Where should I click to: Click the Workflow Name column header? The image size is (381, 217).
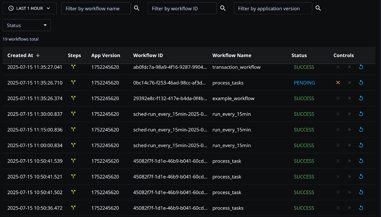click(x=232, y=55)
